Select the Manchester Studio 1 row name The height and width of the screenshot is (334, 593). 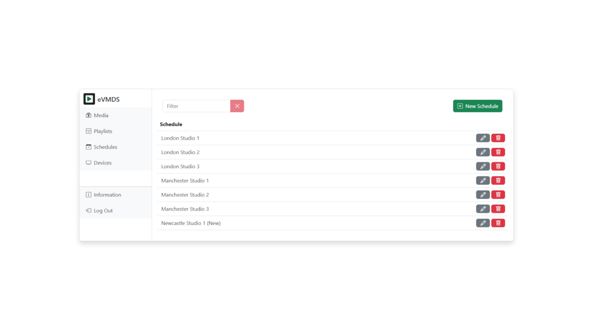(x=185, y=181)
